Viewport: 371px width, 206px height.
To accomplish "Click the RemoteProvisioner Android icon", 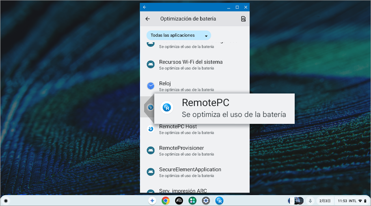I will 151,151.
